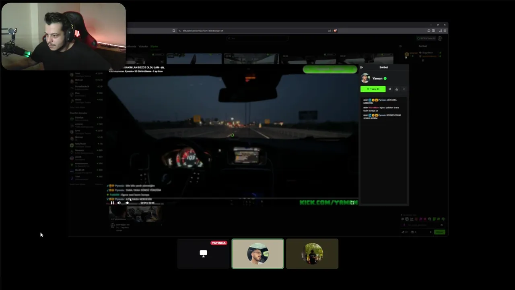Screen dimensions: 515x290
Task: Click the share icon inside the address bar
Action: tap(330, 31)
